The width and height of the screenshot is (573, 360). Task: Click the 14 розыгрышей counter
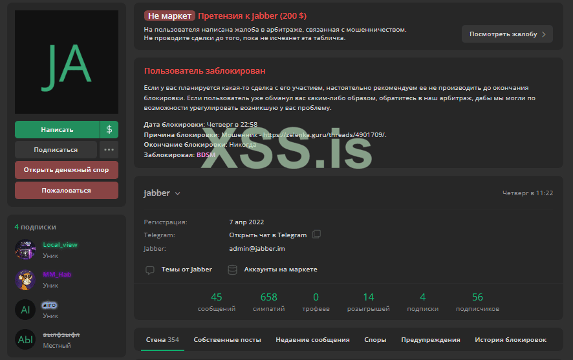pyautogui.click(x=369, y=302)
